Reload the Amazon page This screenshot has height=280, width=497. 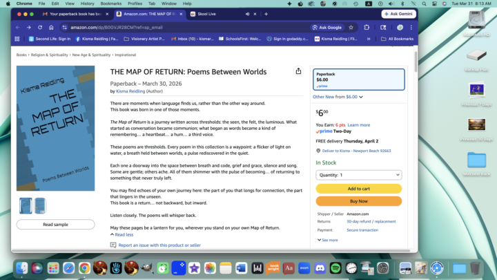point(40,28)
